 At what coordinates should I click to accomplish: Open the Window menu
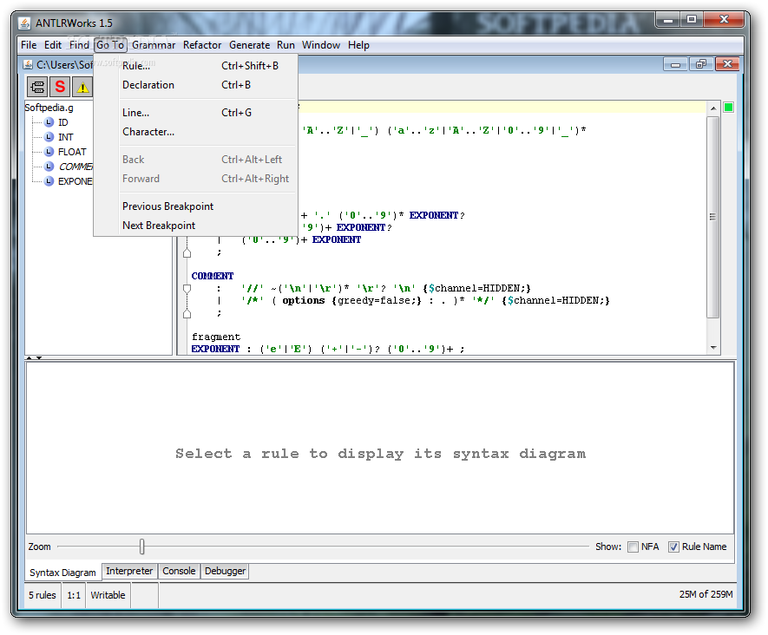[321, 45]
